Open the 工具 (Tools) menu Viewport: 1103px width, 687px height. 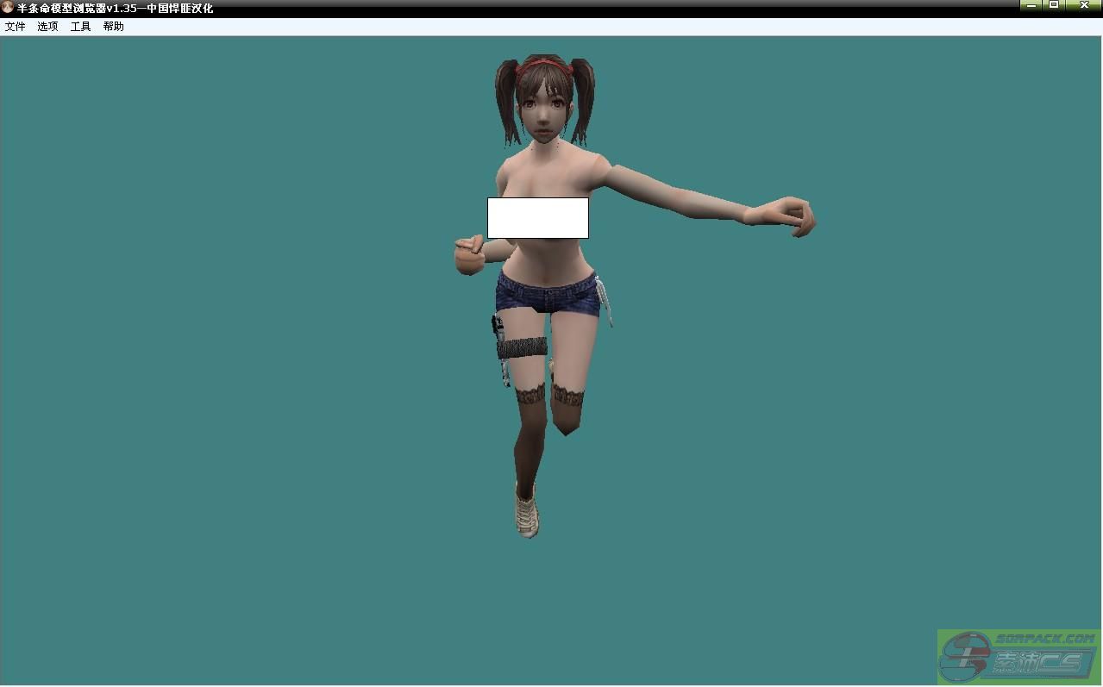coord(80,27)
